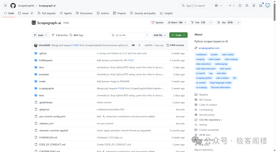Open pull requests icon in top header
The image size is (276, 152).
point(247,6)
